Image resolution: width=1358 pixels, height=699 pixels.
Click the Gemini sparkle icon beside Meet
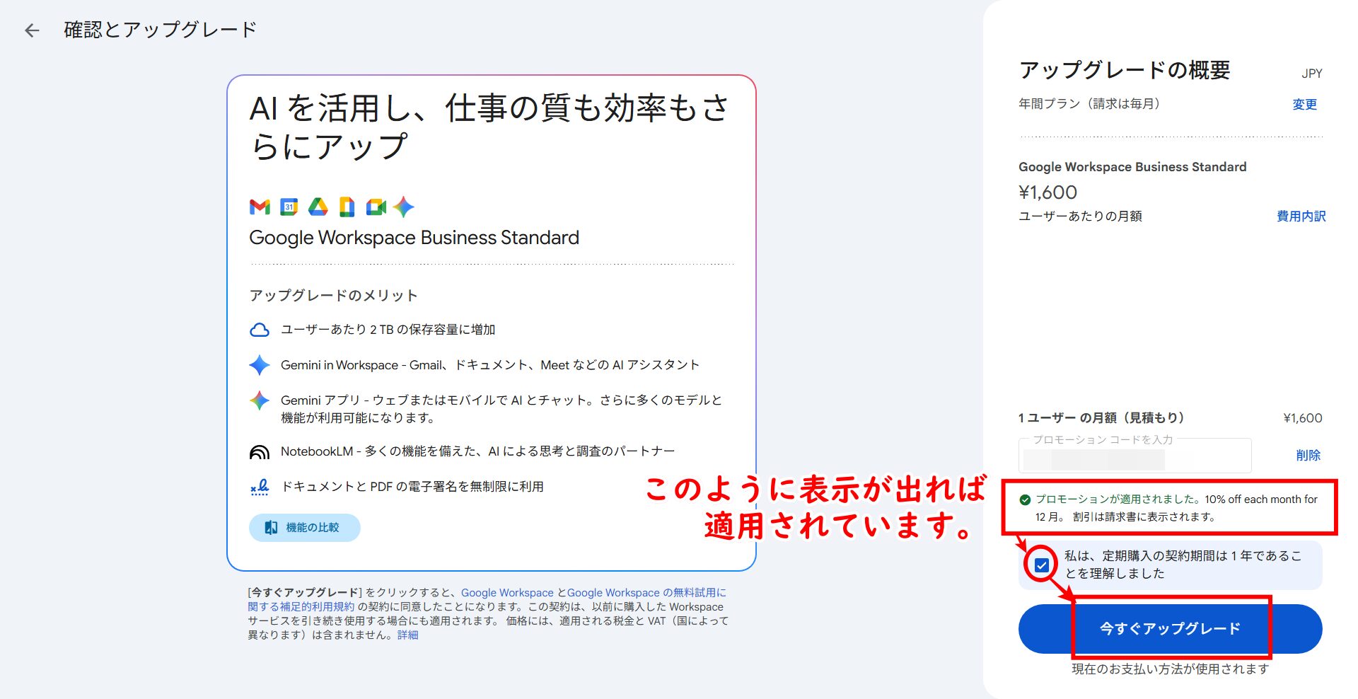coord(404,207)
